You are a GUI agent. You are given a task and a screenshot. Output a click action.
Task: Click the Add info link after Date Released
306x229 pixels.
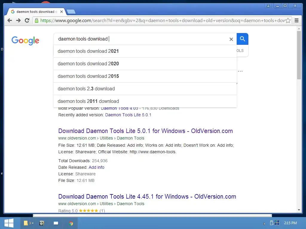click(97, 167)
